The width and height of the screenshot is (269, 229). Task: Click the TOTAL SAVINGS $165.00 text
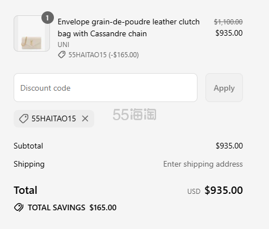(72, 207)
